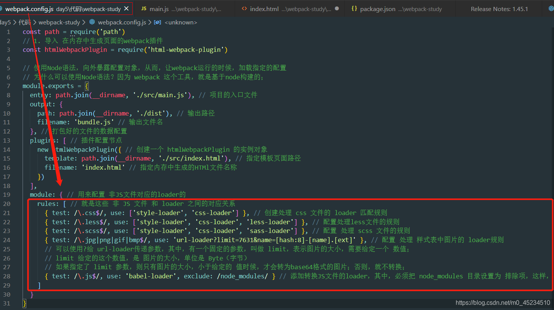Viewport: 554px width, 310px height.
Task: Click the braces icon on package.json tab
Action: pyautogui.click(x=354, y=8)
